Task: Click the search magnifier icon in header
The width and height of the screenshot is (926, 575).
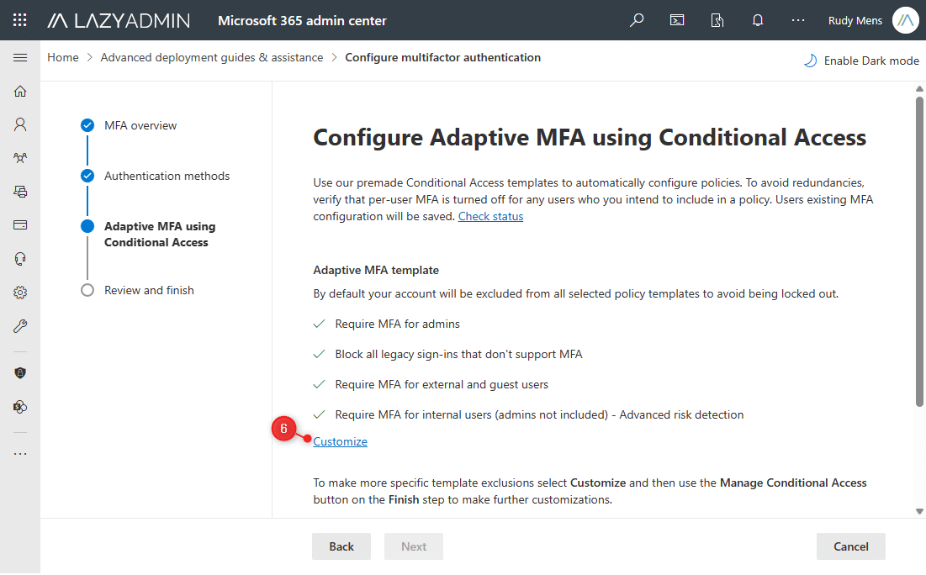Action: pyautogui.click(x=637, y=20)
